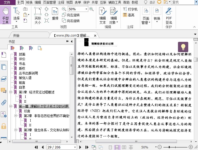Image resolution: width=198 pixels, height=150 pixels.
Task: Switch to single page view mode
Action: pyautogui.click(x=110, y=147)
